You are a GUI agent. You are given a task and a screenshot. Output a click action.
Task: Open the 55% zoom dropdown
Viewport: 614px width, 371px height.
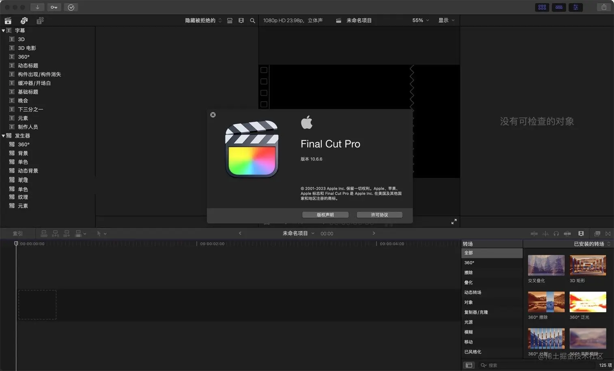point(420,20)
